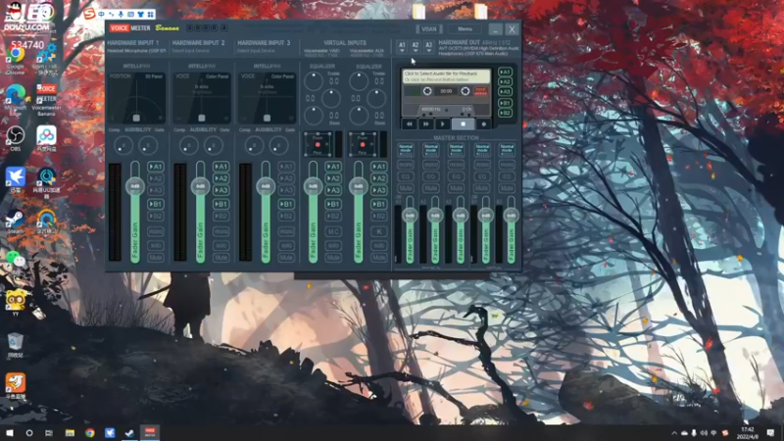The height and width of the screenshot is (441, 784).
Task: Click K button on Voicemeeter AUX strip
Action: (x=379, y=232)
